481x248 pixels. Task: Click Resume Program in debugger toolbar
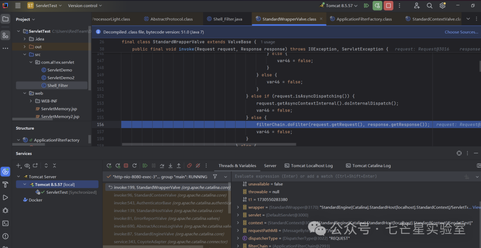pos(145,166)
